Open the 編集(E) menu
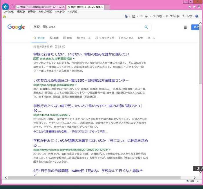 coord(21,12)
